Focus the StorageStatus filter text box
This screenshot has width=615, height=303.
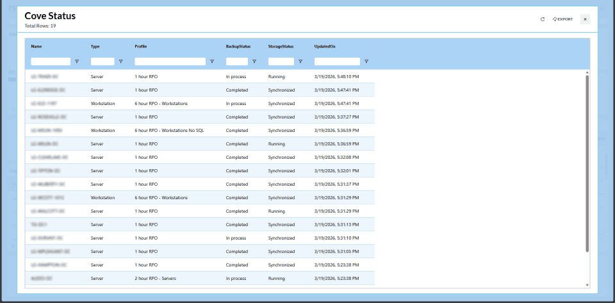[x=281, y=61]
